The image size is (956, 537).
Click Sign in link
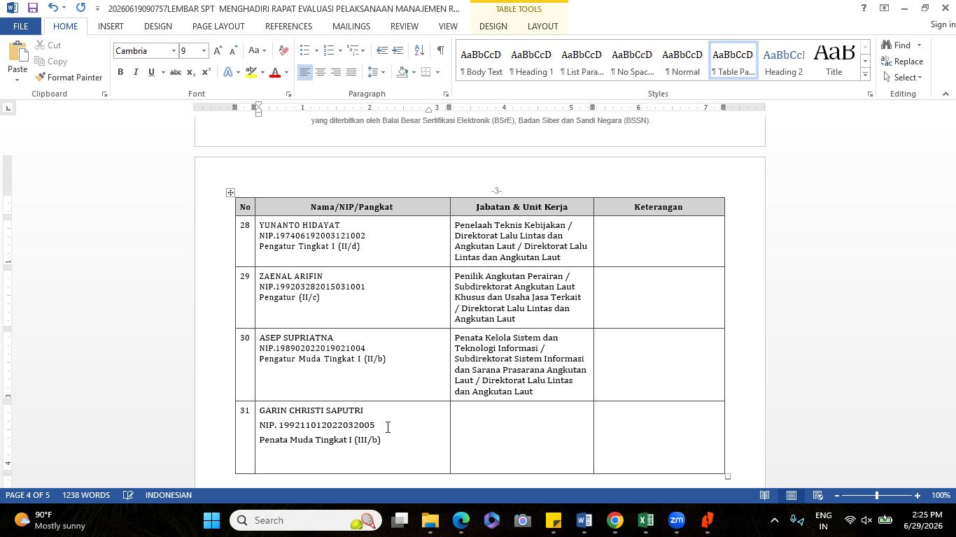click(943, 24)
